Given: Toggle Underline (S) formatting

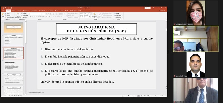Looking at the screenshot, I should point(34,17).
